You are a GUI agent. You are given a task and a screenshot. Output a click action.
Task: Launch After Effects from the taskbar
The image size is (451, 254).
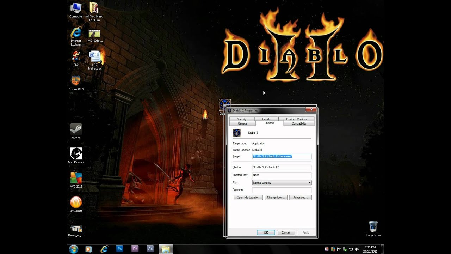pyautogui.click(x=150, y=249)
